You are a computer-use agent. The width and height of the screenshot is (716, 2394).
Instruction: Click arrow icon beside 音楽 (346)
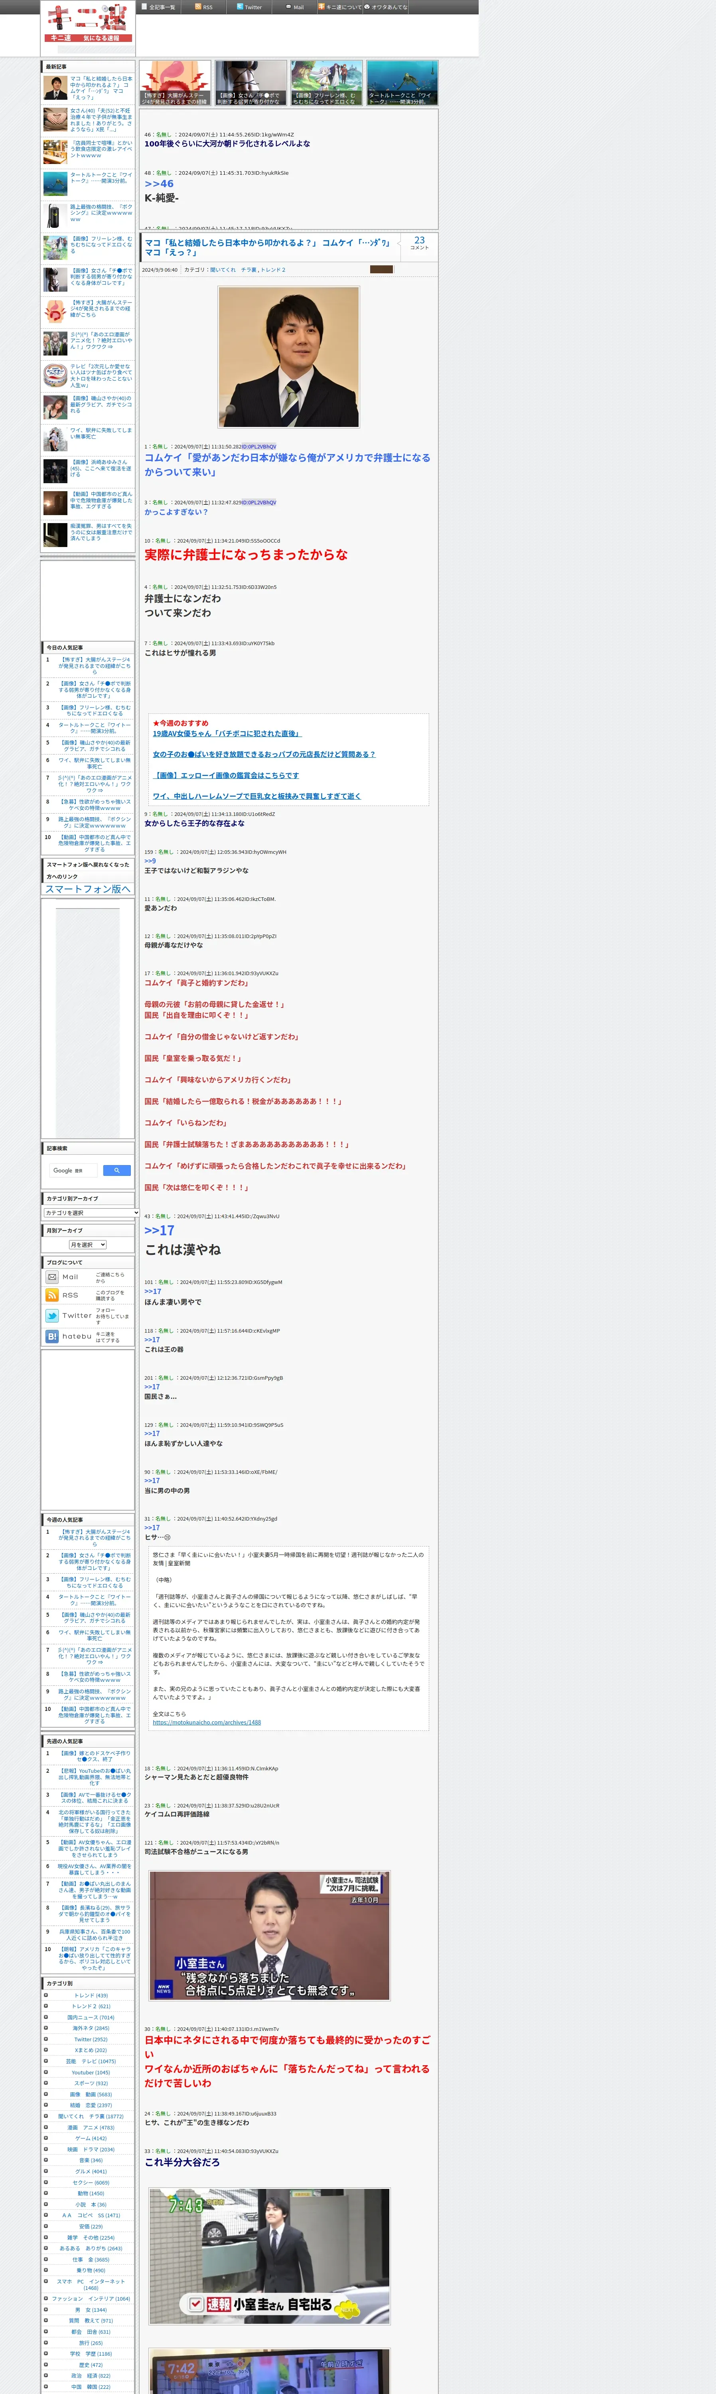(x=45, y=2161)
